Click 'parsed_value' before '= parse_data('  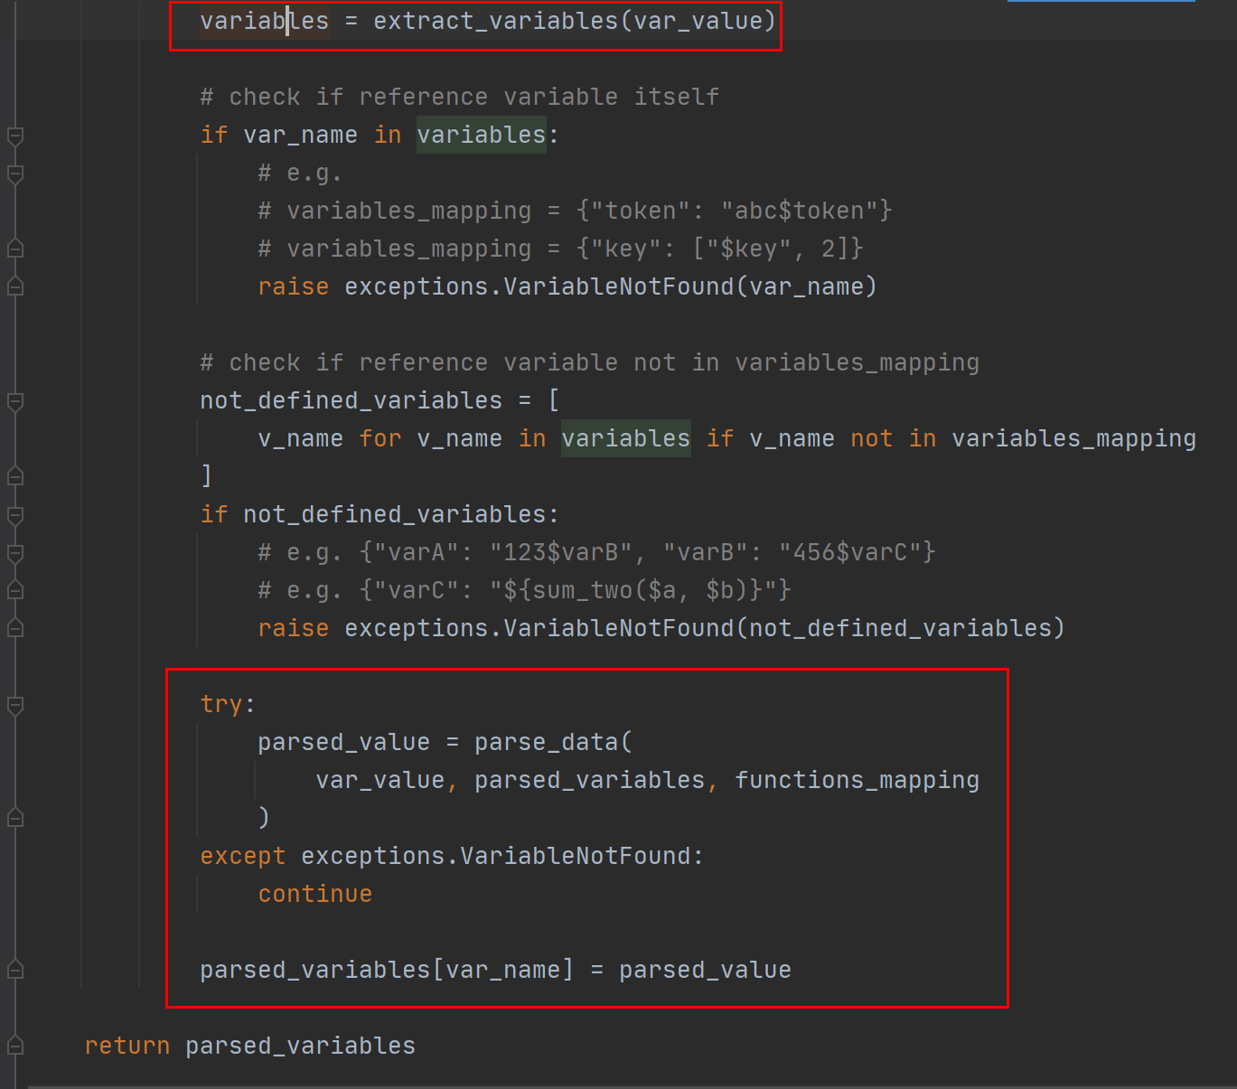pyautogui.click(x=344, y=742)
